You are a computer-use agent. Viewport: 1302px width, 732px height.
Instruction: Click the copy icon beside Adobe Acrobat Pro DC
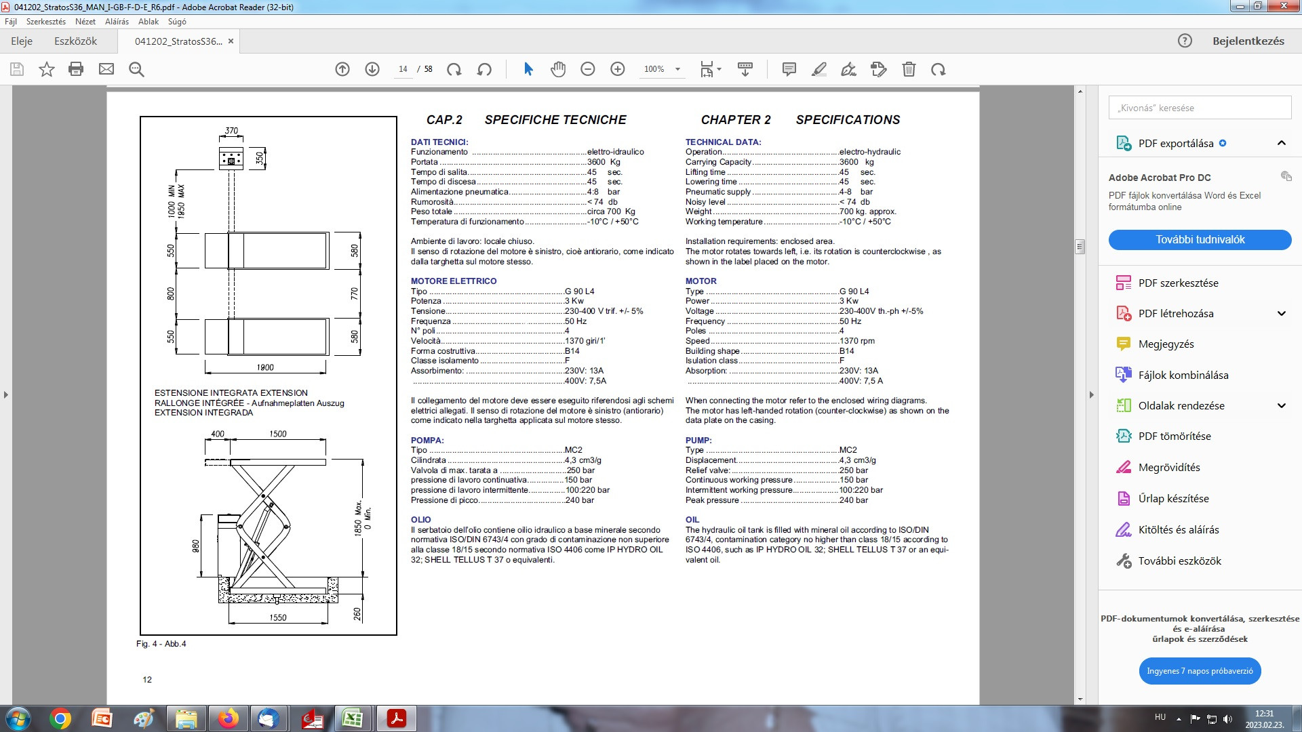point(1286,176)
